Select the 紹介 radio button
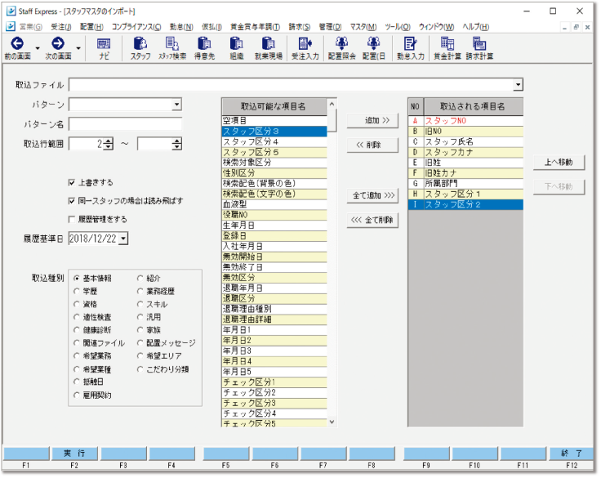The width and height of the screenshot is (601, 478). pyautogui.click(x=140, y=278)
